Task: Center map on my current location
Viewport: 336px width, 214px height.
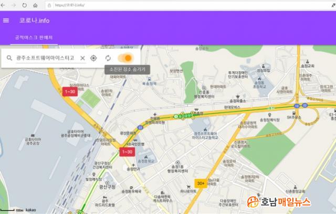Action: [93, 58]
